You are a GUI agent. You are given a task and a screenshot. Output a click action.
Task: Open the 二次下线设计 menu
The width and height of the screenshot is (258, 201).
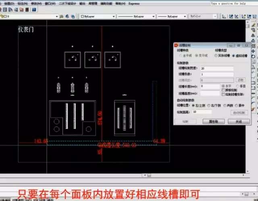coord(67,4)
